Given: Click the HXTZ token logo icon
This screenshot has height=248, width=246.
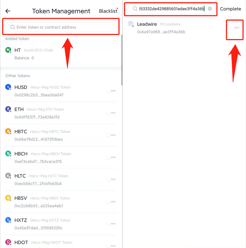Looking at the screenshot, I should pos(8,220).
